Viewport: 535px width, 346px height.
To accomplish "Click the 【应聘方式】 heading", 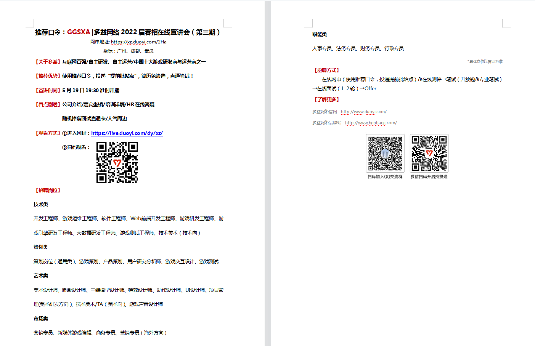I will [326, 70].
